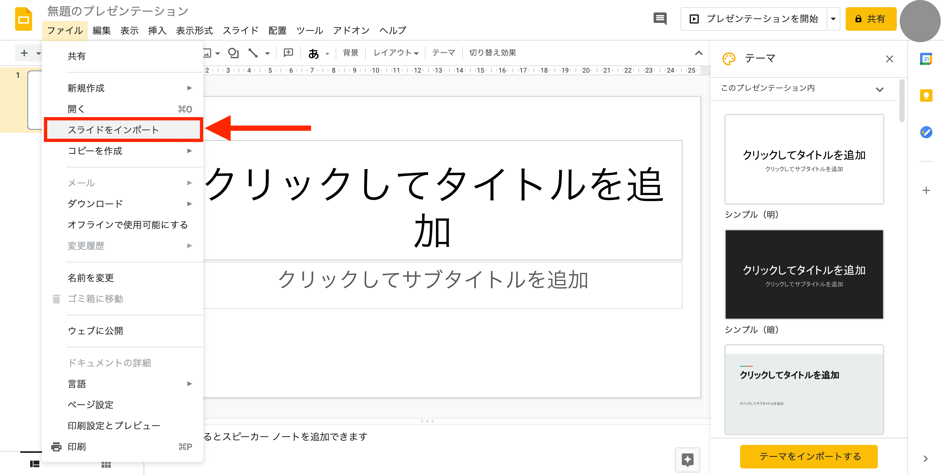Open the presentation start options dropdown
The image size is (944, 475).
(x=833, y=19)
